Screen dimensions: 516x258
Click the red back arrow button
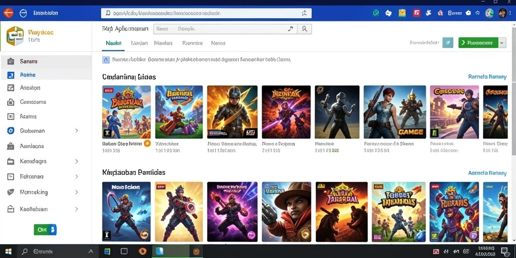tap(8, 13)
